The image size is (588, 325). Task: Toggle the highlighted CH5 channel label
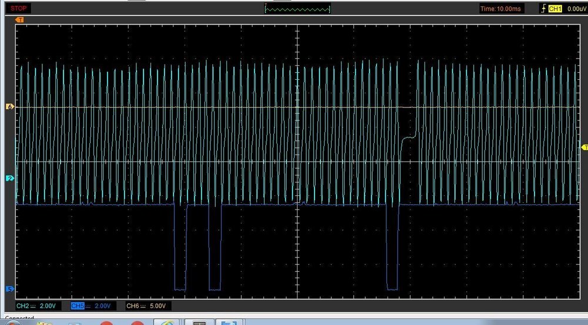(x=76, y=306)
